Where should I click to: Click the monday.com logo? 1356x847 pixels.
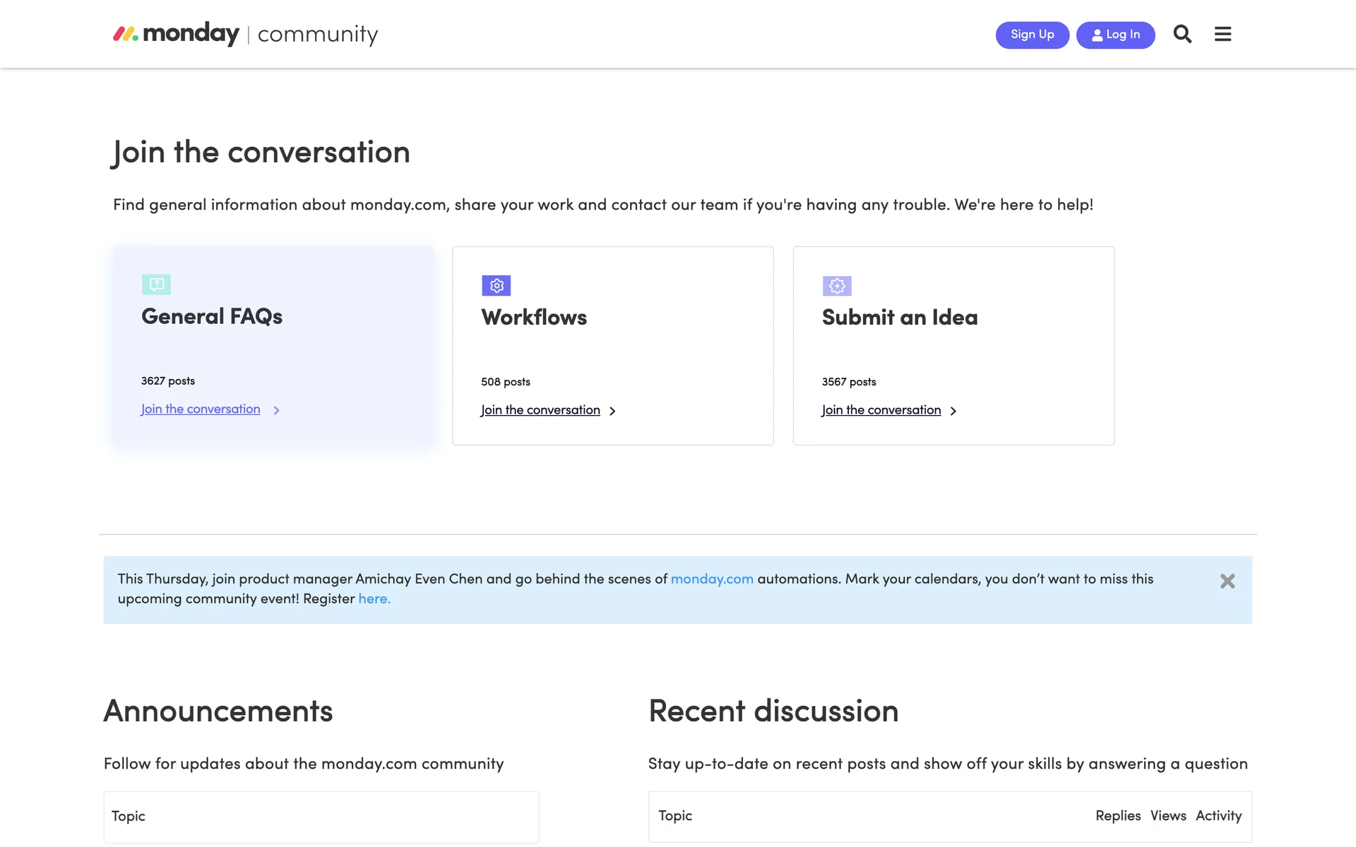(x=177, y=34)
